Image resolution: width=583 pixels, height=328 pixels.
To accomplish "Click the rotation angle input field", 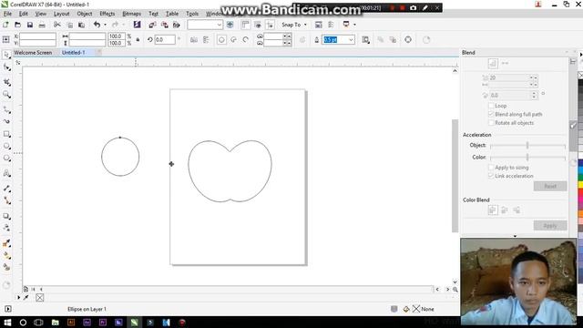I will coord(165,40).
